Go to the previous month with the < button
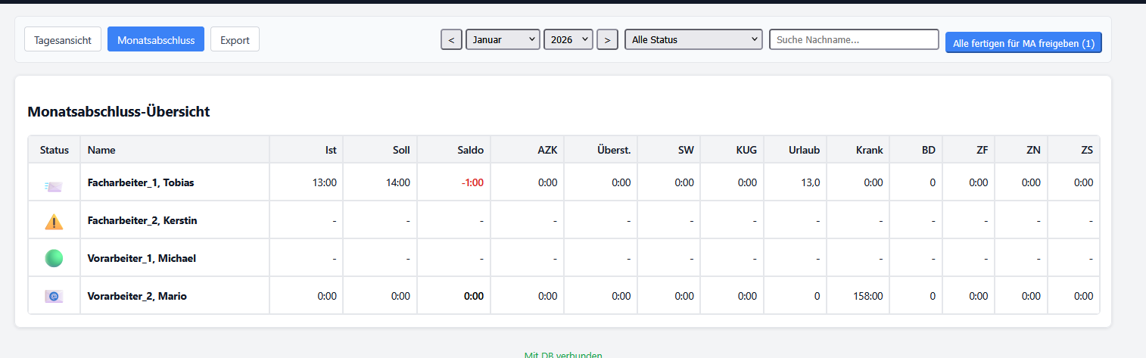 point(451,39)
